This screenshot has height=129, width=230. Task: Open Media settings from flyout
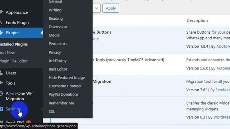click(54, 35)
